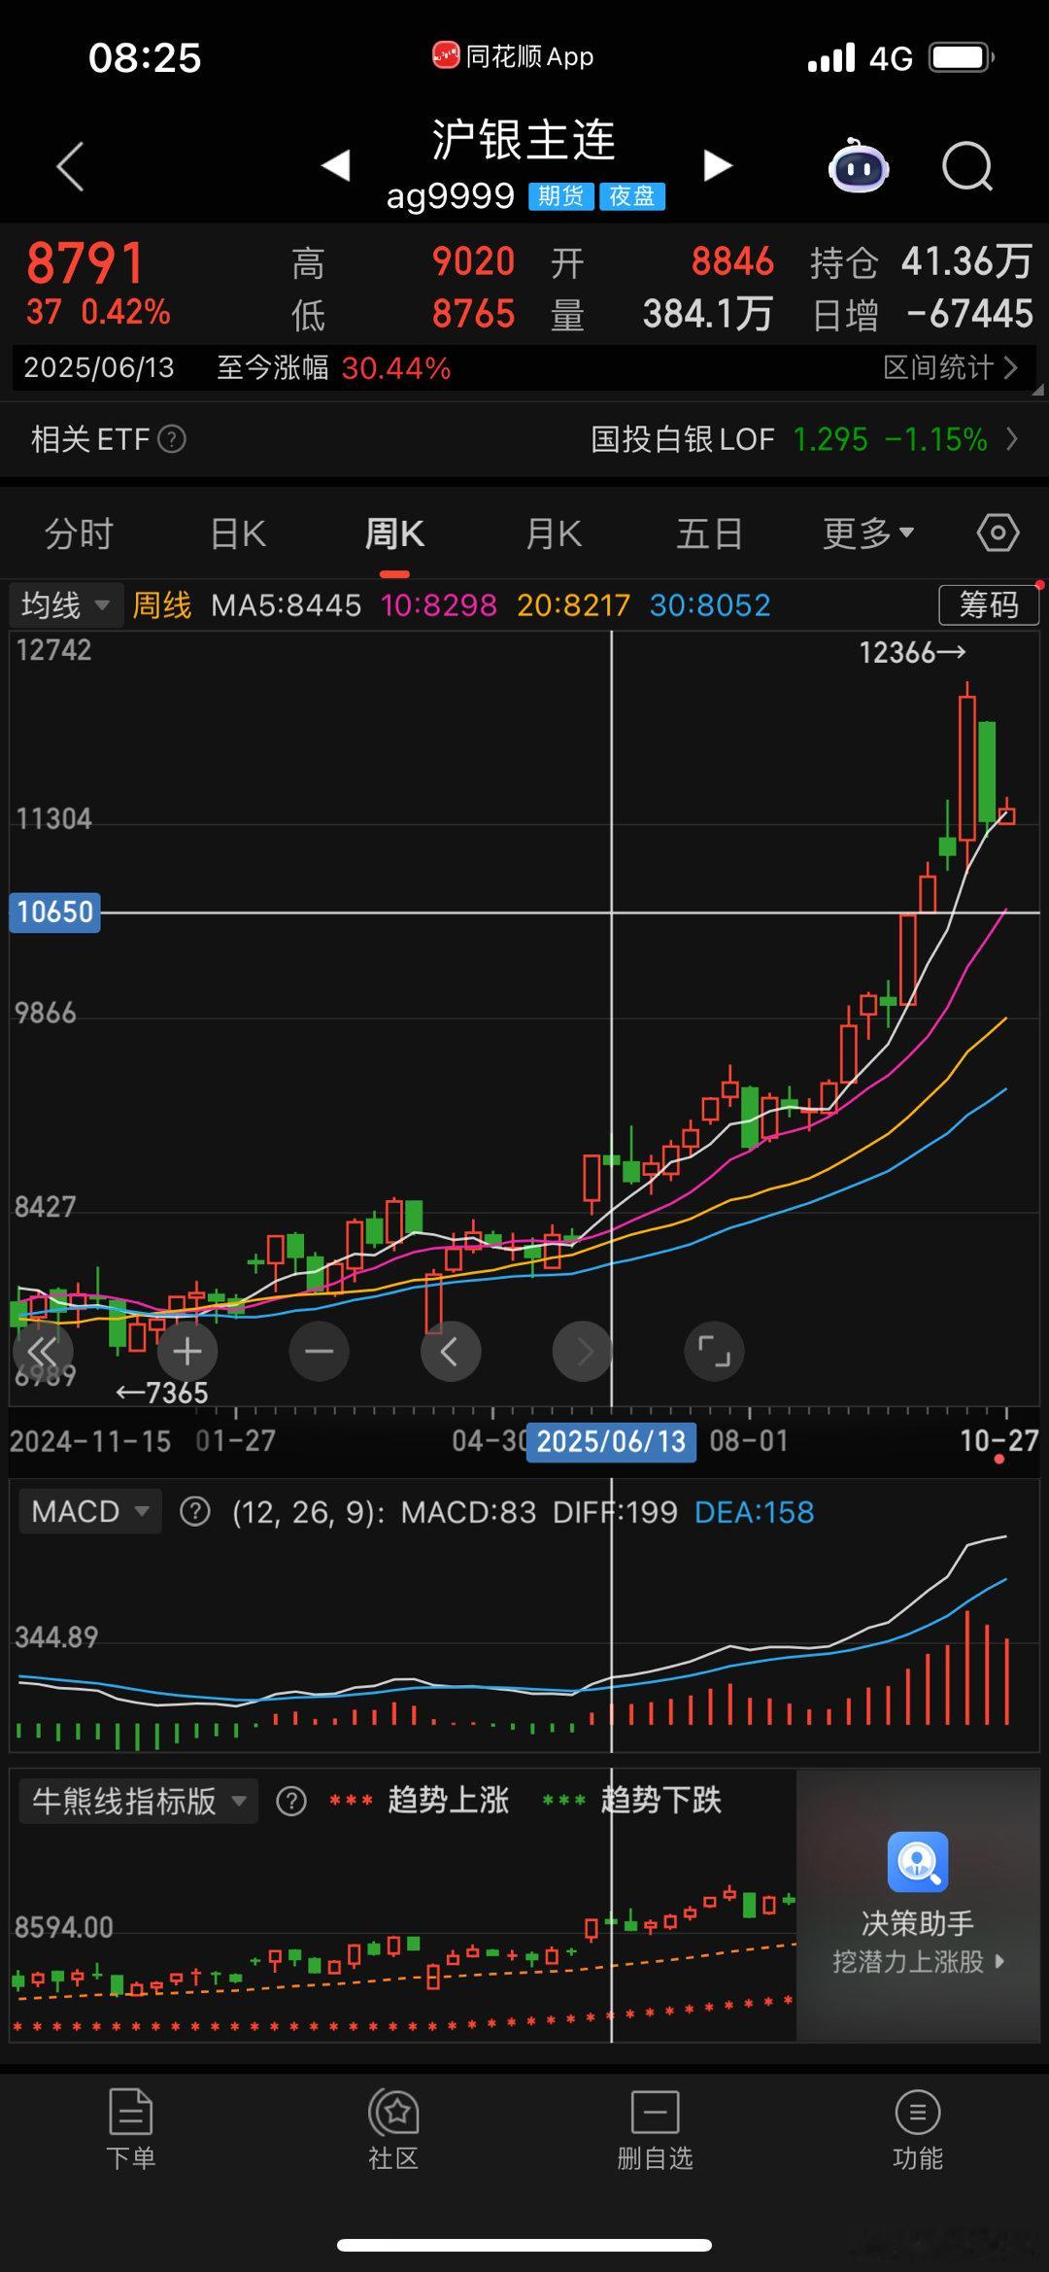This screenshot has height=2272, width=1049.
Task: Tap 删自选 remove from watchlist icon
Action: click(x=656, y=2111)
